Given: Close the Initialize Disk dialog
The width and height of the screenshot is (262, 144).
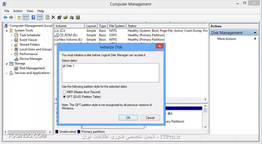Looking at the screenshot, I should tap(160, 46).
